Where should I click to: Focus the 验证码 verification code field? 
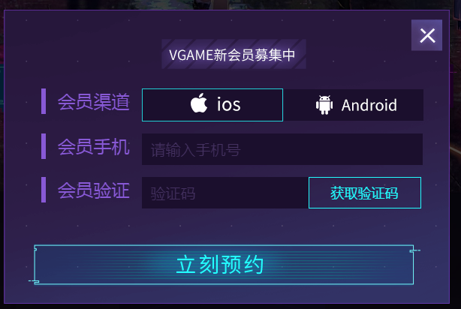[225, 193]
